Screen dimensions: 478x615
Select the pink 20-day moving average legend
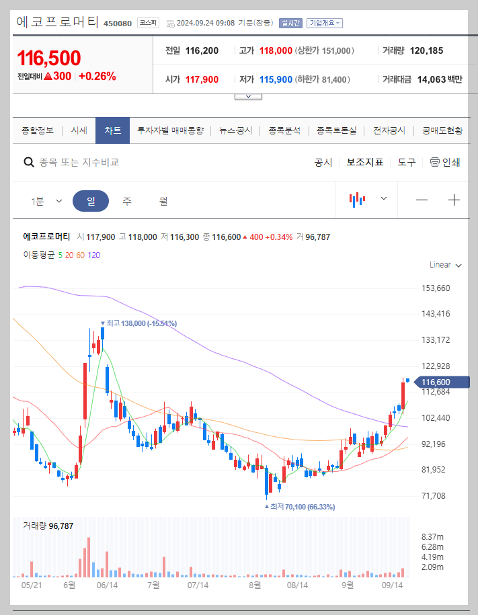(69, 256)
